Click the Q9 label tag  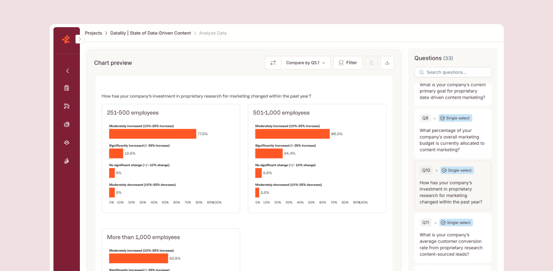tap(426, 118)
